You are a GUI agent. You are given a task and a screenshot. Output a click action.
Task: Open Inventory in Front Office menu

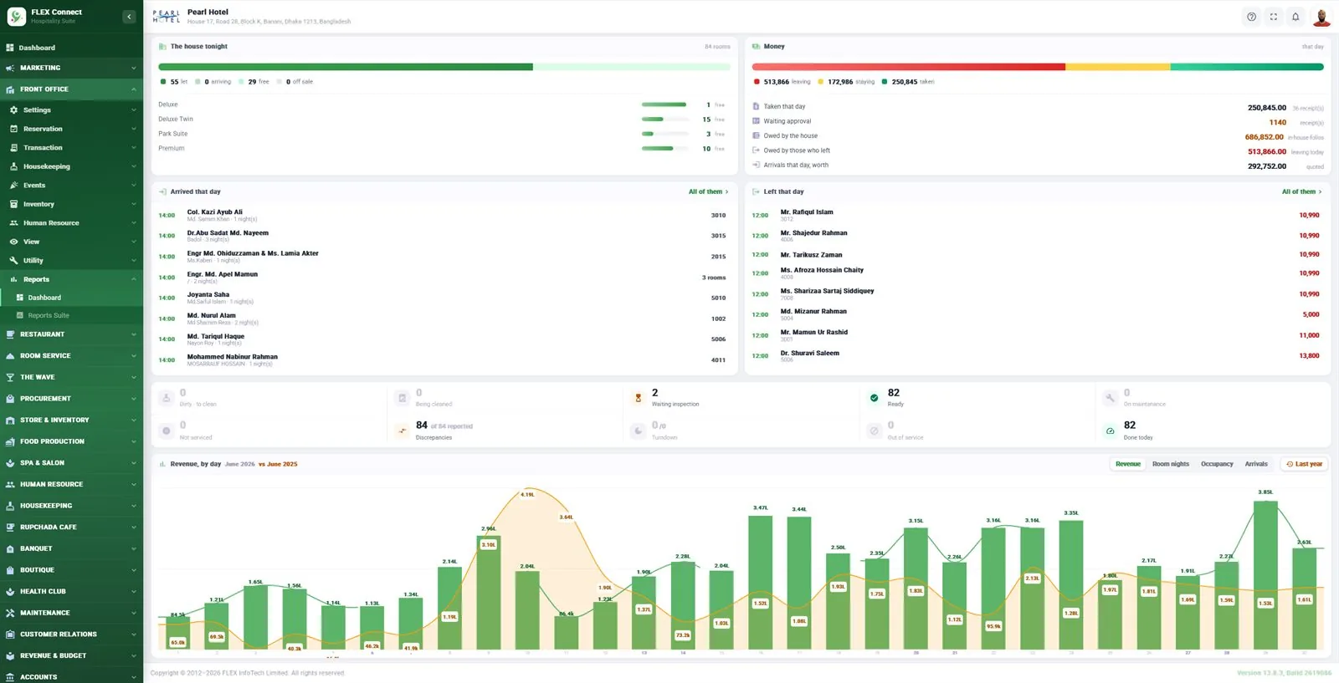click(71, 204)
